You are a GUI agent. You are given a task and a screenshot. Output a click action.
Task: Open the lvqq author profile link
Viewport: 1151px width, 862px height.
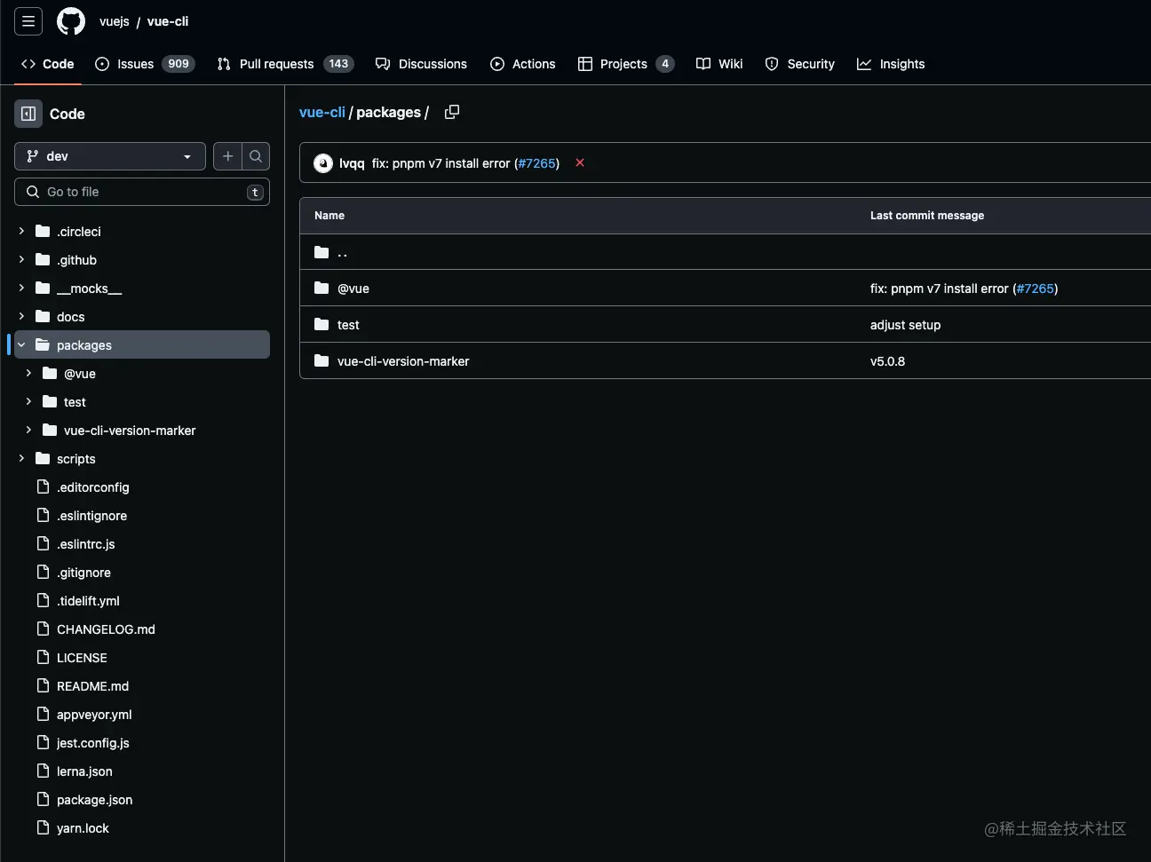pos(352,163)
